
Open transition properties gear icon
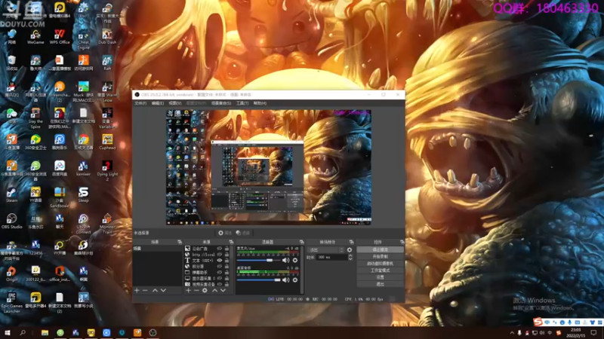pos(350,250)
